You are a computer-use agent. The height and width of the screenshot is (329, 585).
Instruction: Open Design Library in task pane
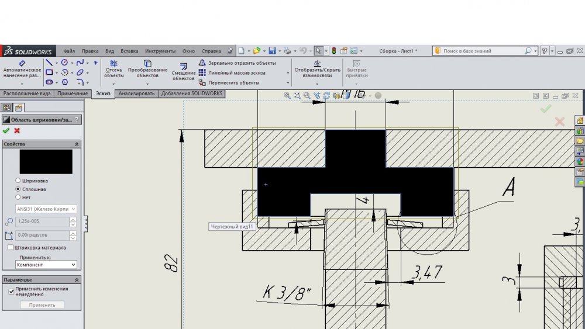pos(580,131)
